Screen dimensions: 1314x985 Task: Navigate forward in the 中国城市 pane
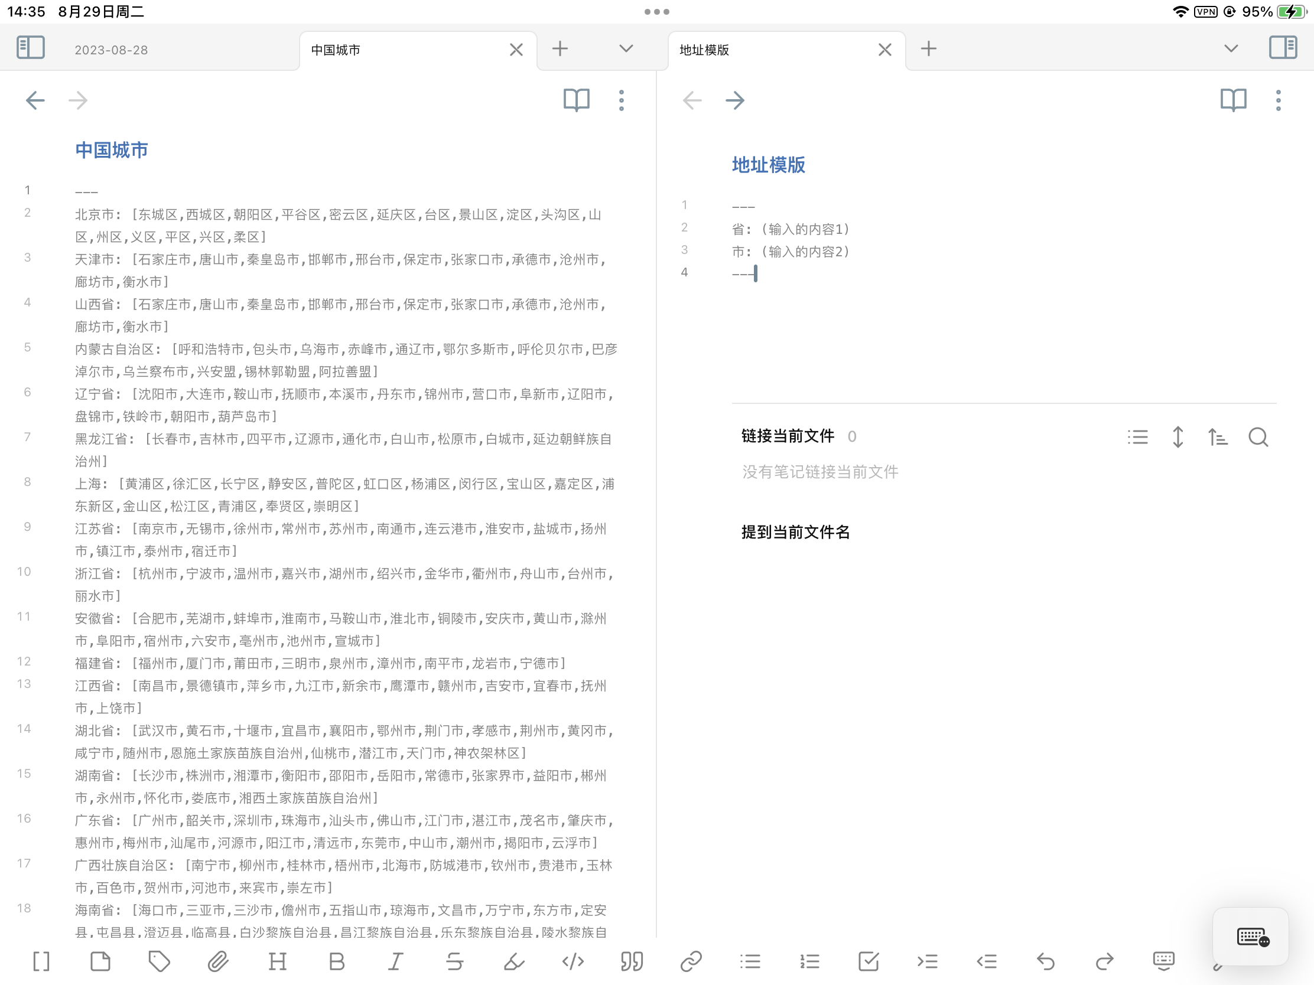(x=78, y=100)
